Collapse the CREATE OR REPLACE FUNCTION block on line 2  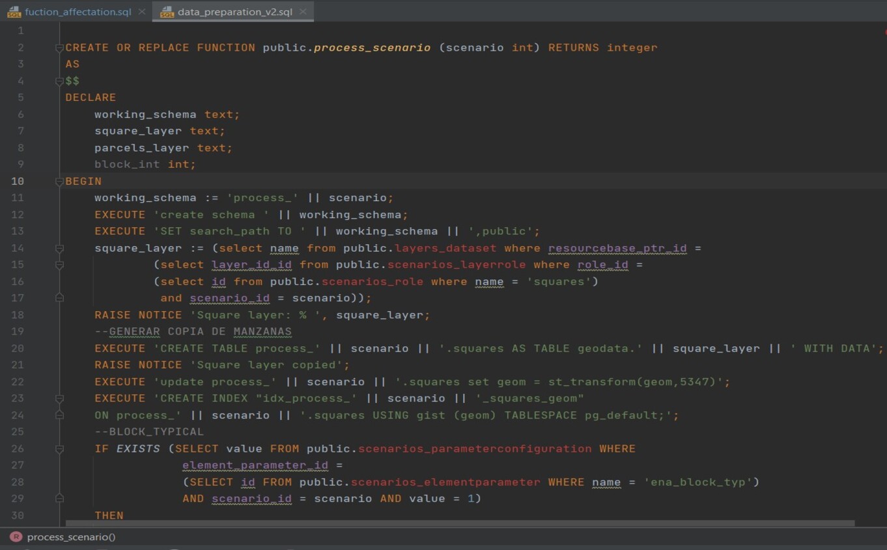coord(59,48)
